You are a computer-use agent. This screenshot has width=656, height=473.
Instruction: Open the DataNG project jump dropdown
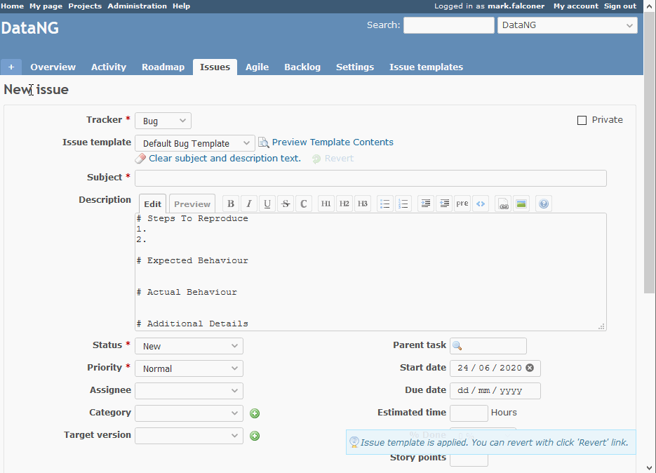(568, 25)
